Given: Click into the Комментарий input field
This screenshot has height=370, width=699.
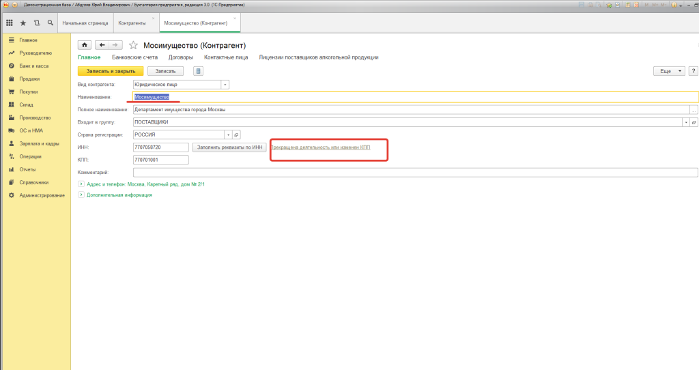Looking at the screenshot, I should click(415, 173).
